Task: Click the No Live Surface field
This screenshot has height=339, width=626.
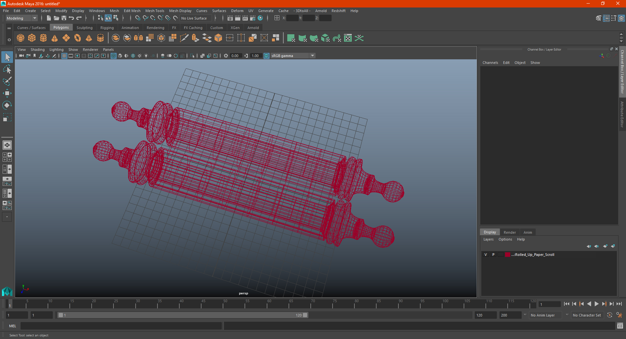Action: point(196,18)
